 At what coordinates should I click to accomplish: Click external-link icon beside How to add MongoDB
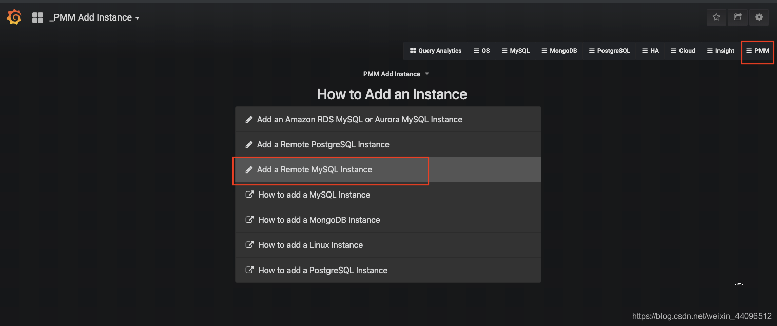point(249,220)
